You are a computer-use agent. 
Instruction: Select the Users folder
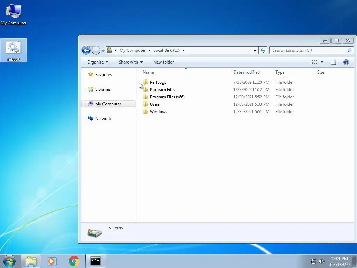(154, 104)
